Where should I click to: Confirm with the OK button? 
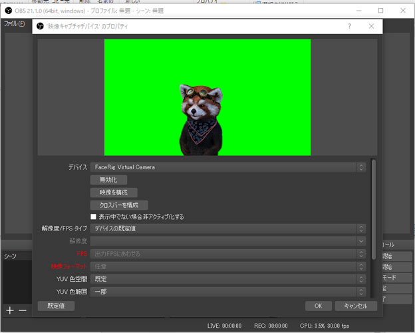(319, 306)
